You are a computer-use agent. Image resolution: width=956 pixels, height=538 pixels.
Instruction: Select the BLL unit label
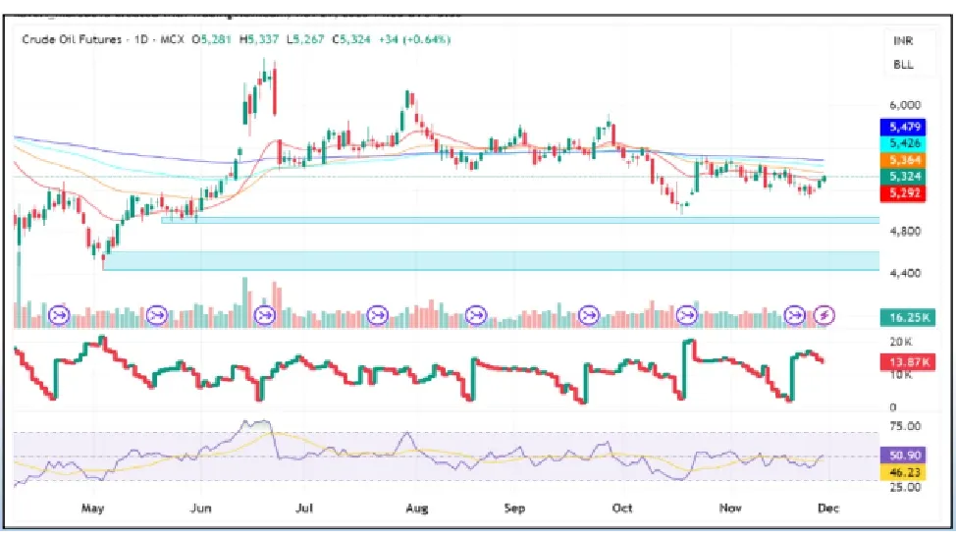pos(903,65)
